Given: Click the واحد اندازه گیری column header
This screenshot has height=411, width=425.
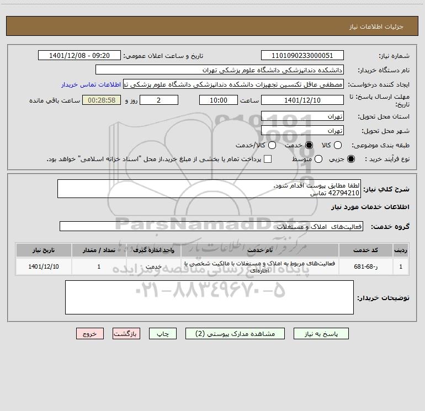Looking at the screenshot, I should (x=153, y=250).
